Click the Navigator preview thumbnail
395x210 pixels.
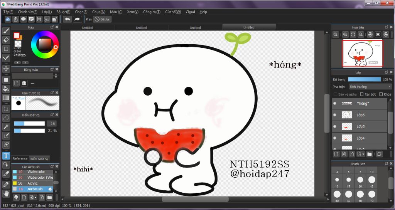[363, 54]
